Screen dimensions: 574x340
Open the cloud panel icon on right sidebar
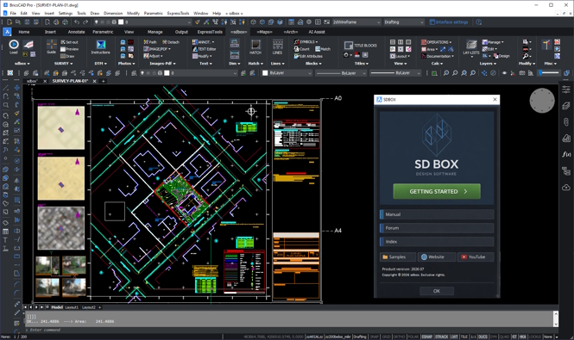coord(566,188)
